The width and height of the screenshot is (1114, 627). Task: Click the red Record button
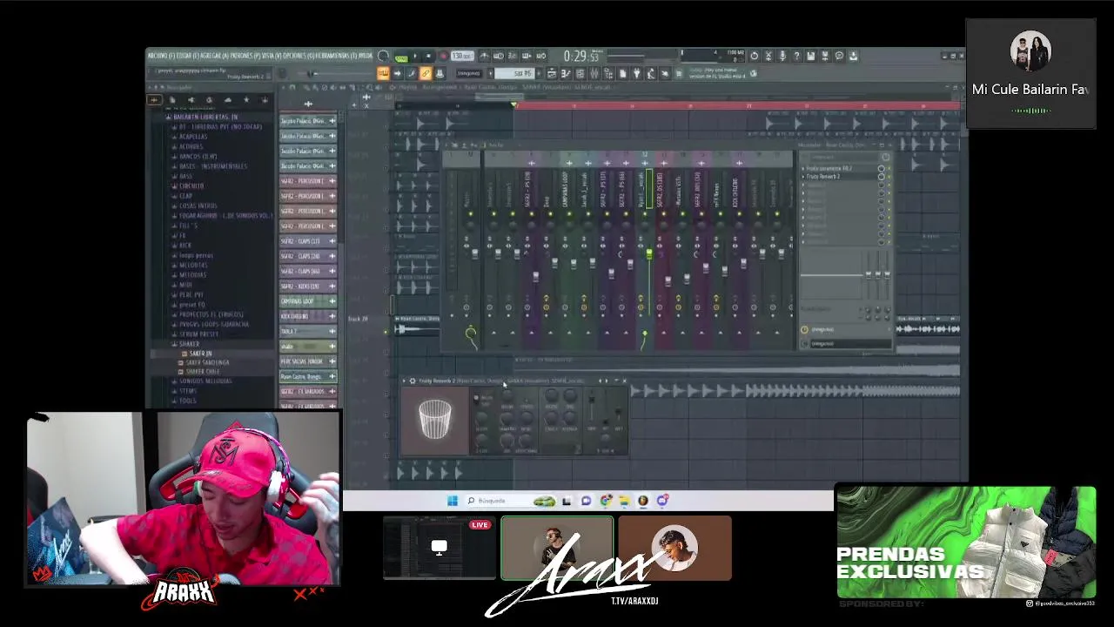pos(444,56)
